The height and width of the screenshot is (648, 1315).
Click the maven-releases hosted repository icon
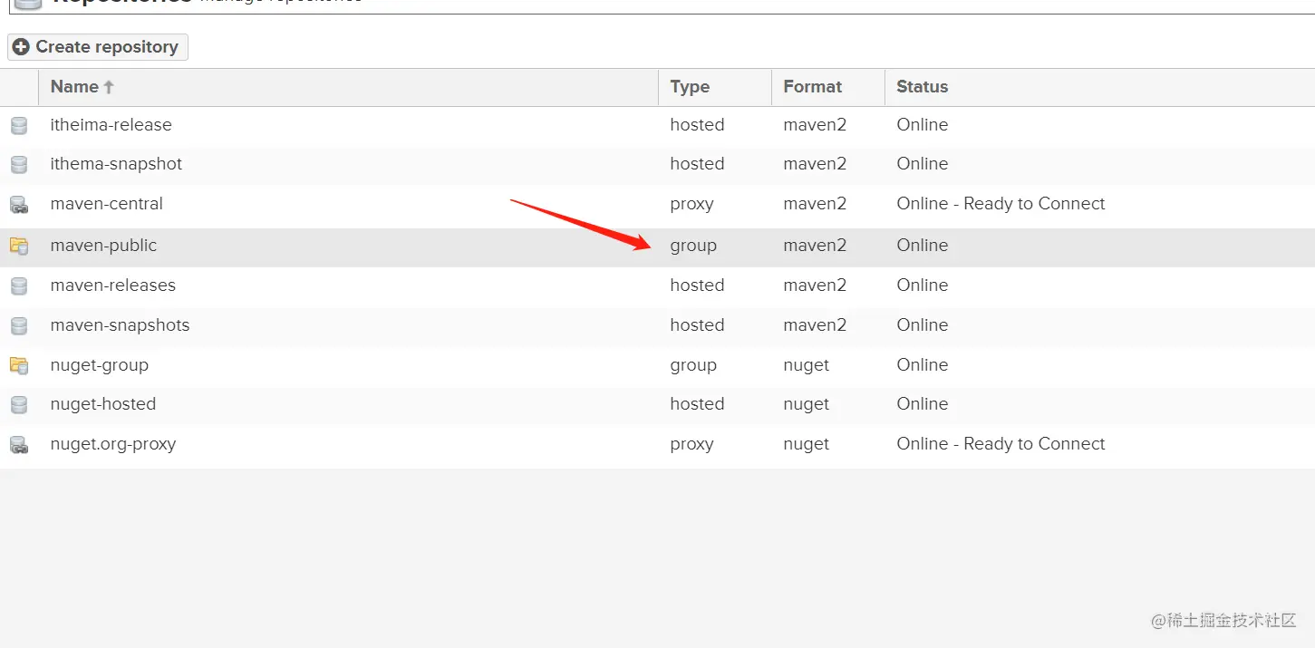[x=19, y=285]
